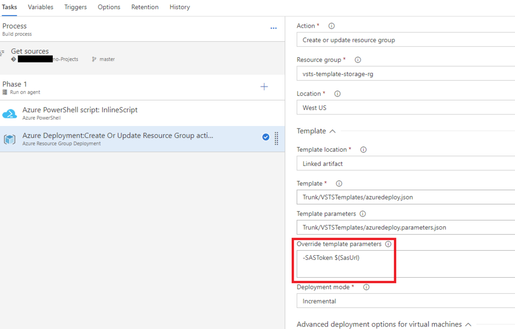
Task: Show info for Template parameters
Action: tap(363, 214)
